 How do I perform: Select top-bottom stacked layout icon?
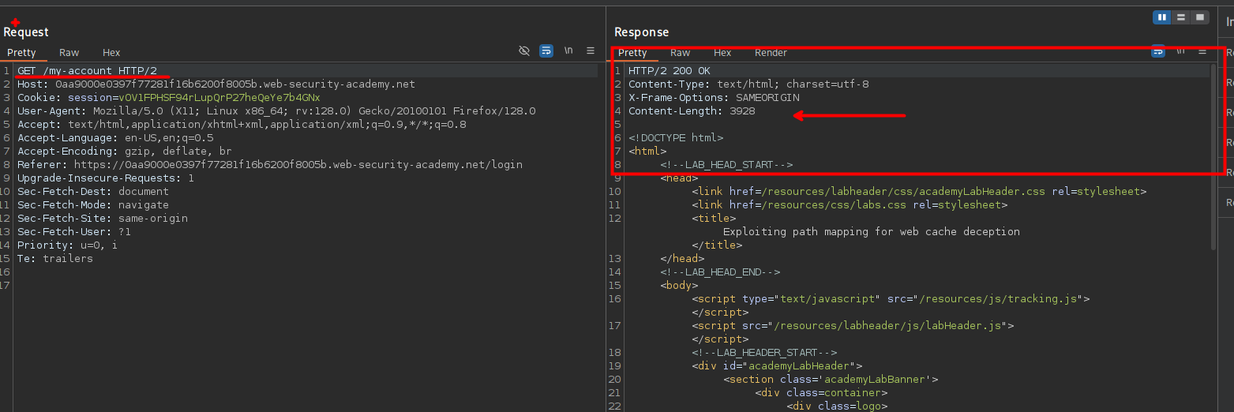pyautogui.click(x=1181, y=17)
